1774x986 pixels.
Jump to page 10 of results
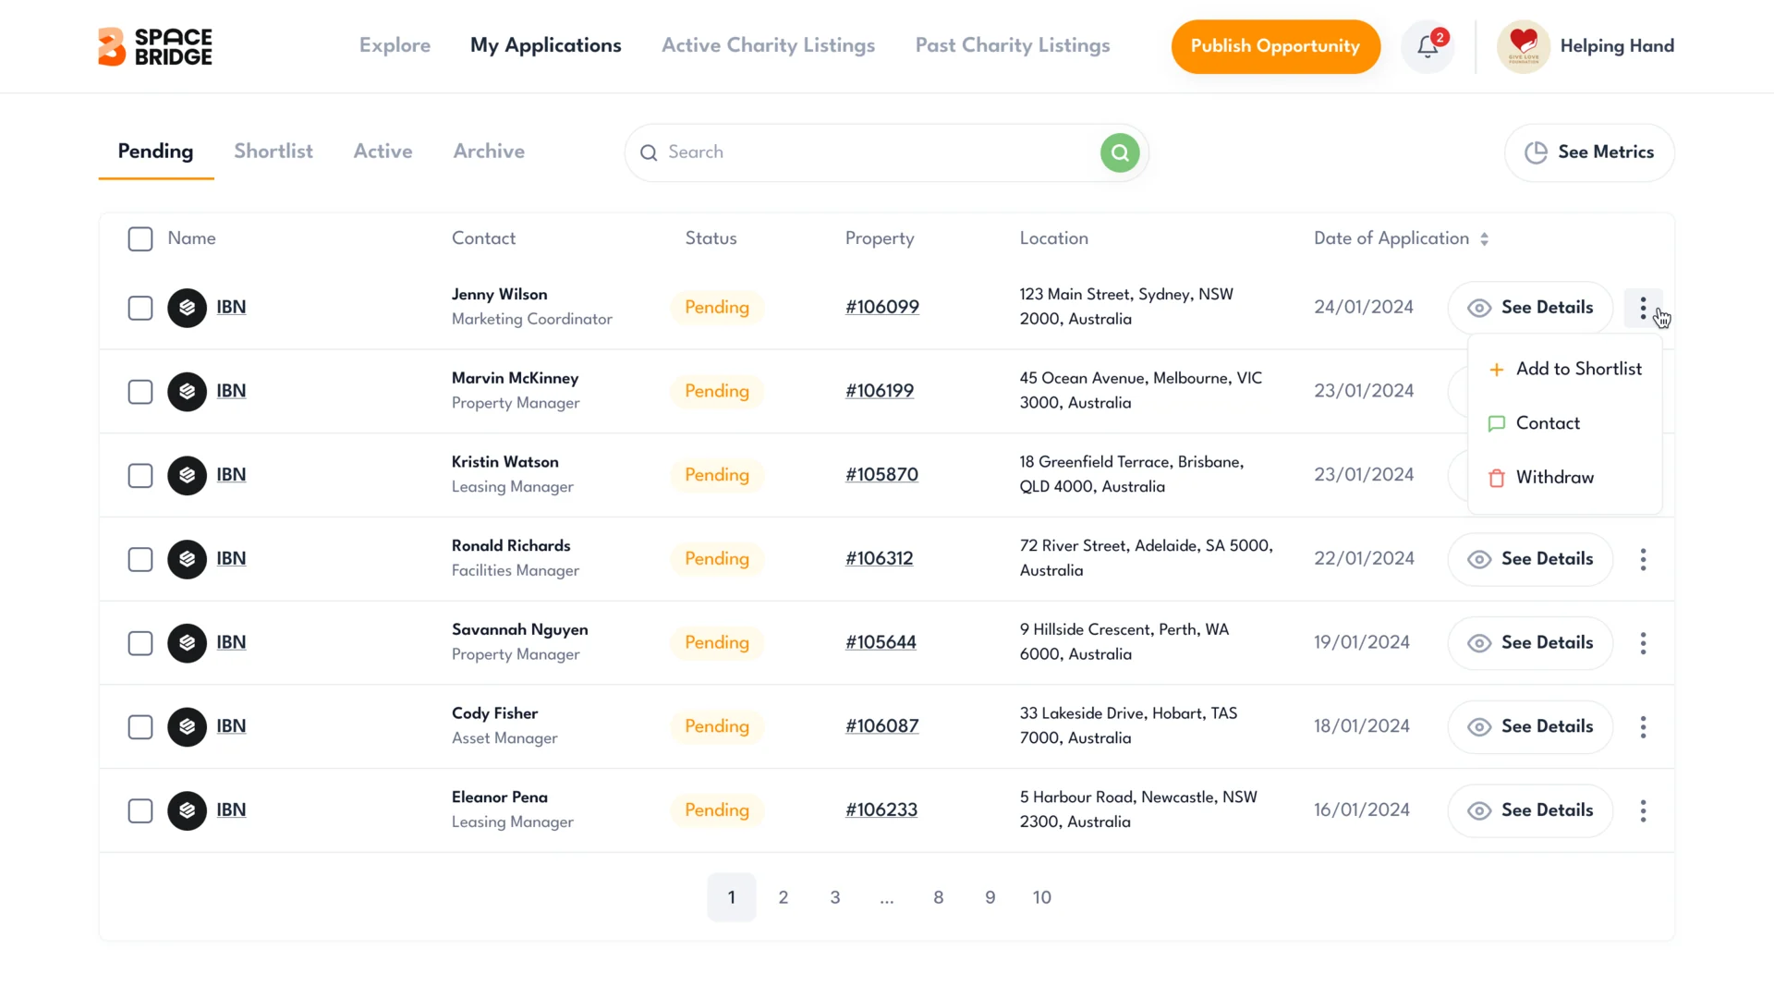tap(1042, 897)
